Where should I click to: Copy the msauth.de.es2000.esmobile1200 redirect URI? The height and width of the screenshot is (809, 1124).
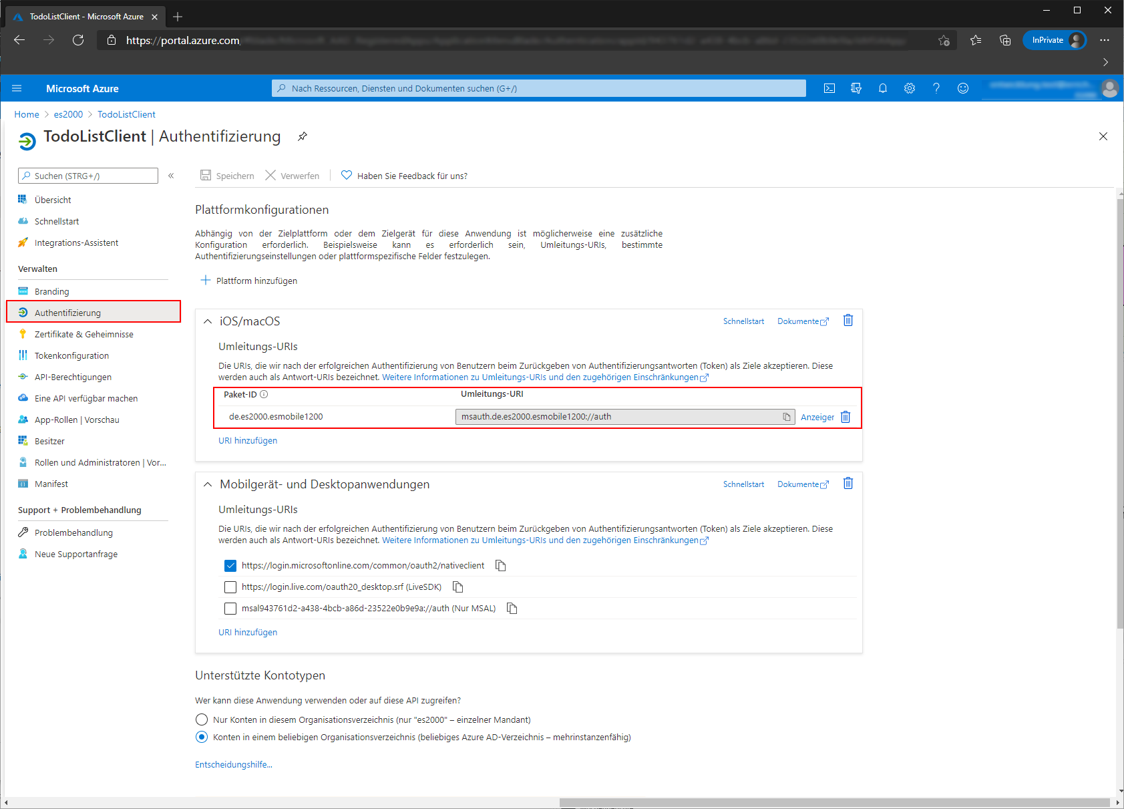(x=787, y=417)
